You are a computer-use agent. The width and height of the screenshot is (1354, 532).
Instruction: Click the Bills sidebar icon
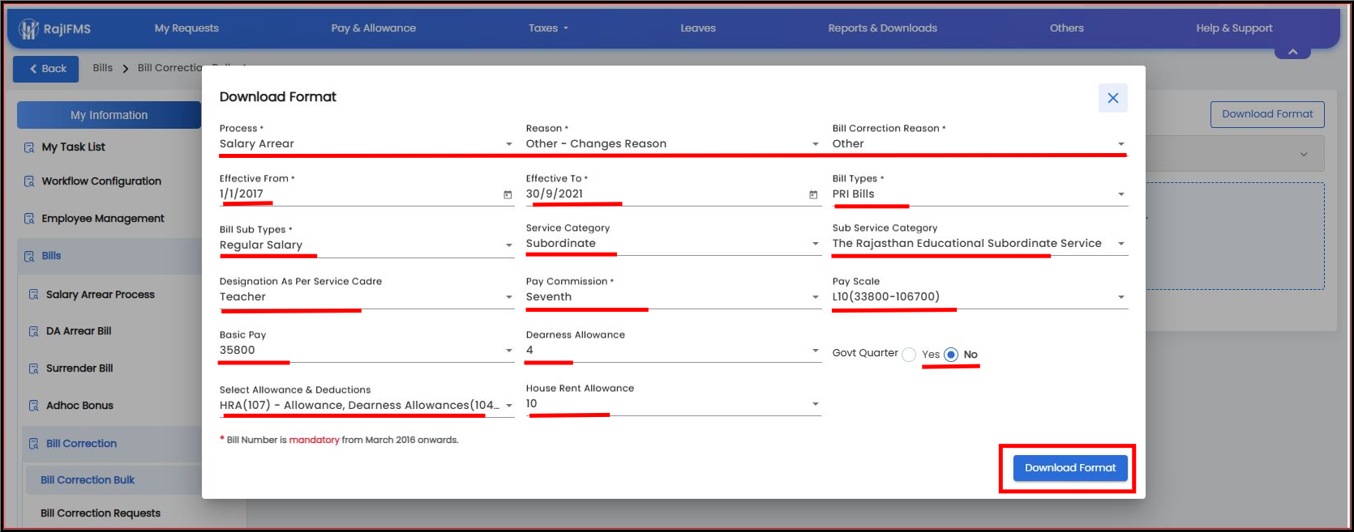pos(29,256)
